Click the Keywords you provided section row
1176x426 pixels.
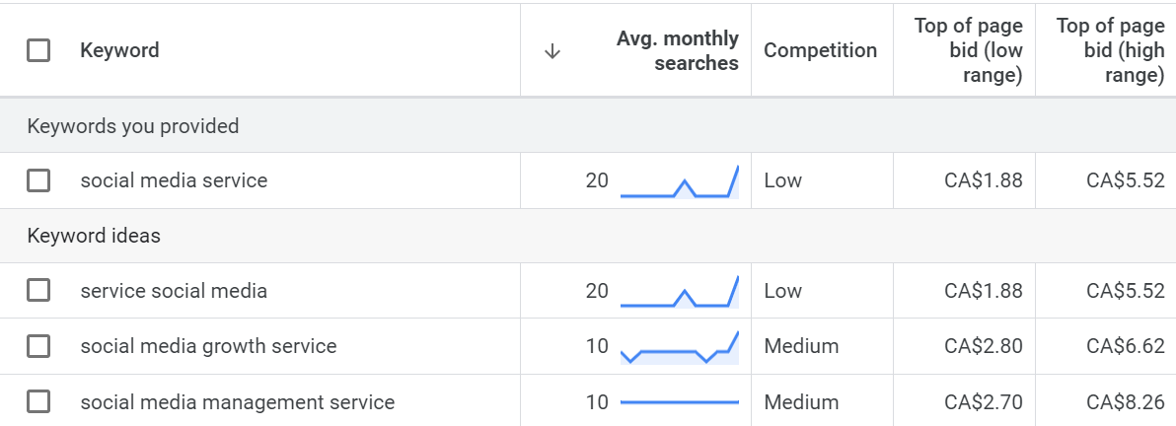[x=133, y=126]
